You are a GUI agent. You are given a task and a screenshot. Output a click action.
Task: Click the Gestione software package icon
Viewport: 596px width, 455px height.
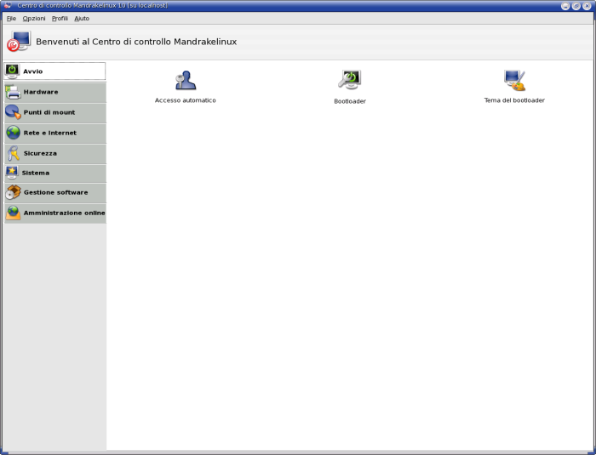coord(13,192)
